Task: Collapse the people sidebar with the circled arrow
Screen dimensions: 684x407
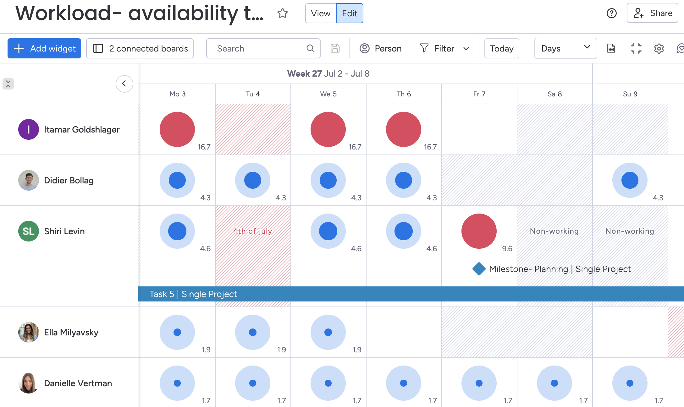Action: coord(124,84)
